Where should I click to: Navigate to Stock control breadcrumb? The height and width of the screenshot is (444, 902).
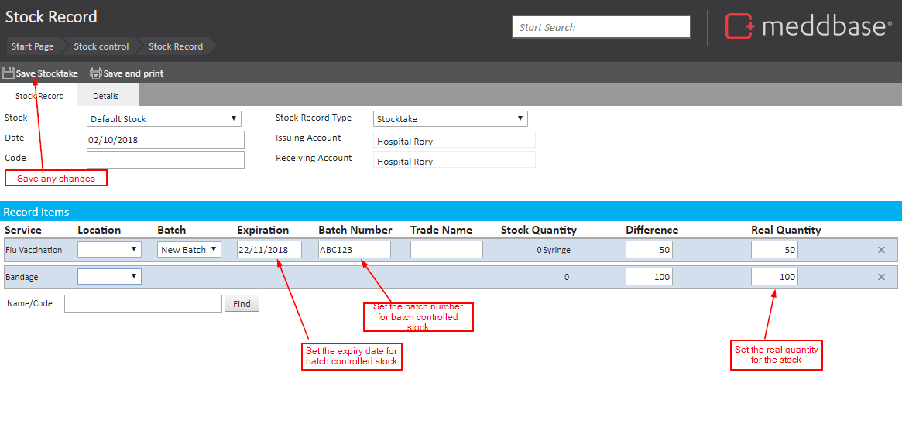tap(101, 46)
